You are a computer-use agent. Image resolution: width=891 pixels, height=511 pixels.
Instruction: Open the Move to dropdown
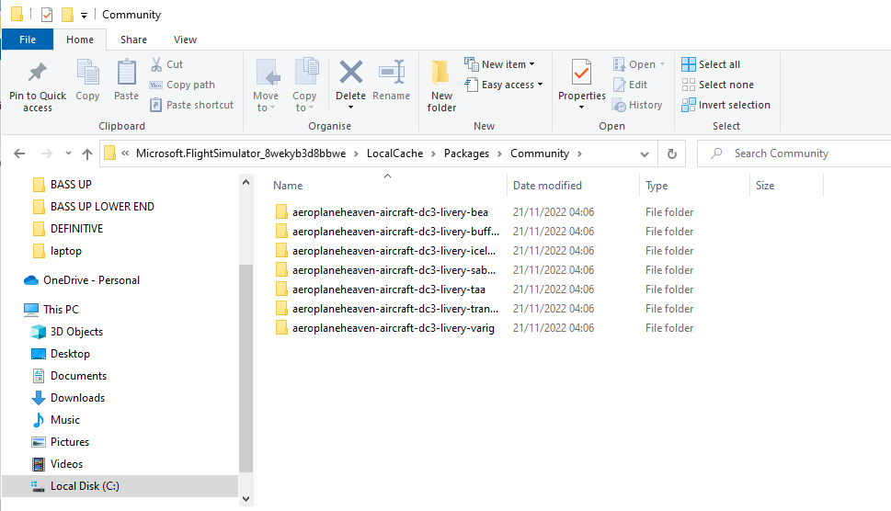pos(266,101)
